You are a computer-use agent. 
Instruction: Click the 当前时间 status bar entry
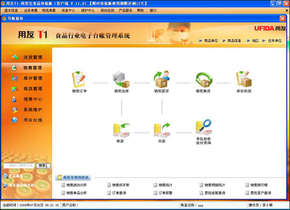point(30,205)
